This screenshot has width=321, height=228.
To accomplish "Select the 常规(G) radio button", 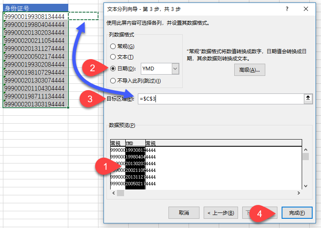I will (113, 46).
